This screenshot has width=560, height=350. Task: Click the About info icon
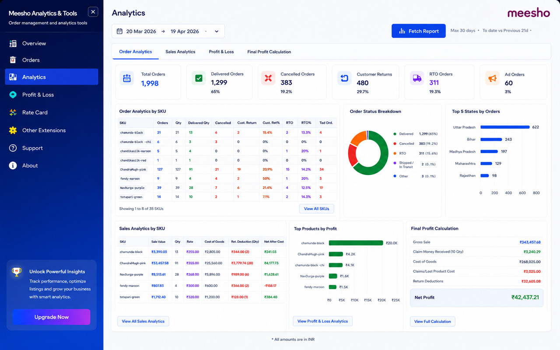(13, 165)
